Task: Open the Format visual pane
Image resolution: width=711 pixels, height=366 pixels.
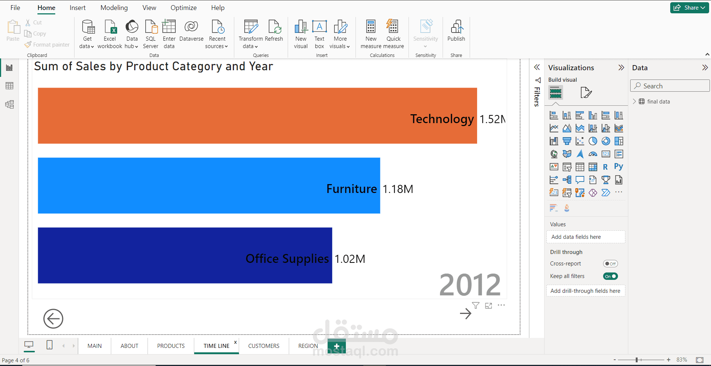Action: tap(586, 92)
